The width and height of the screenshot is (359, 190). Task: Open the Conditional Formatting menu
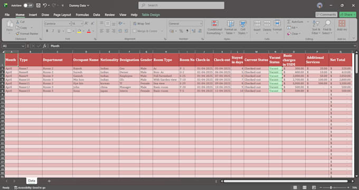(214, 27)
